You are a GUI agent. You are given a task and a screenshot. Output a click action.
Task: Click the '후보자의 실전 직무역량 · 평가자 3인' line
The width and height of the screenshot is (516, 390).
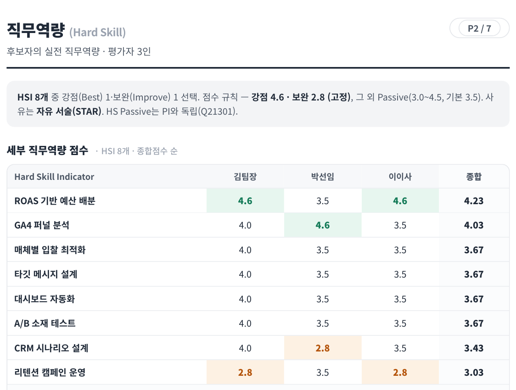(79, 52)
